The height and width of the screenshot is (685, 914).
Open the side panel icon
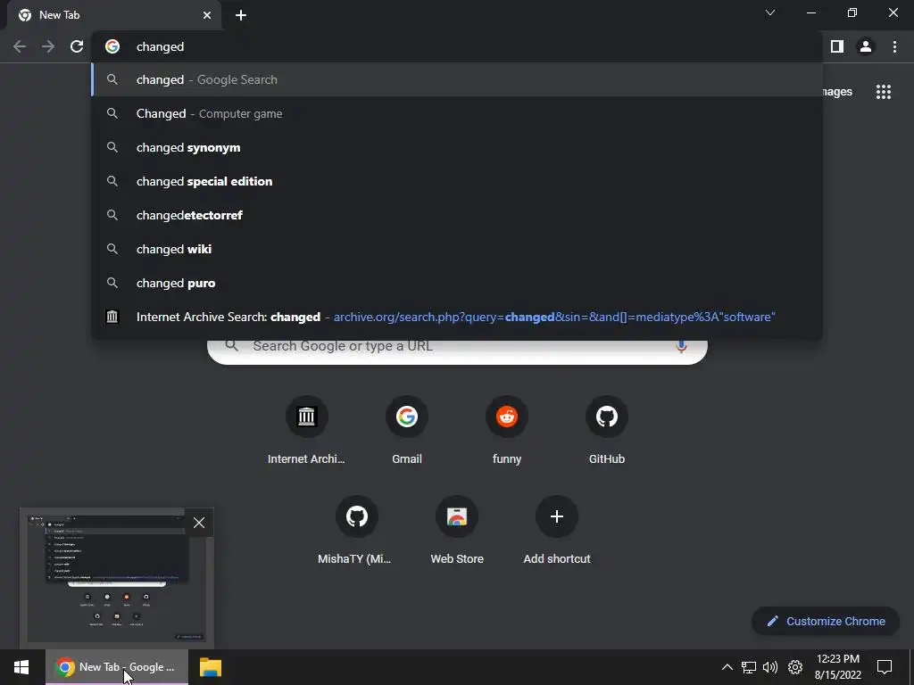(837, 46)
